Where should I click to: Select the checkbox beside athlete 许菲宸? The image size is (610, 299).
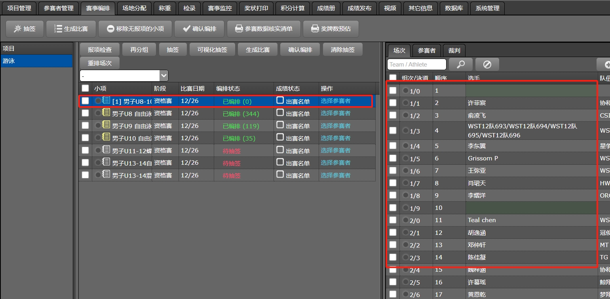(393, 103)
